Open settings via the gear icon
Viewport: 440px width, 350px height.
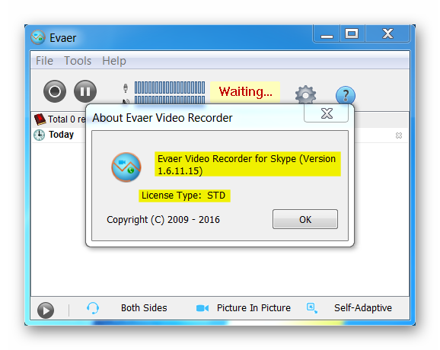coord(305,95)
